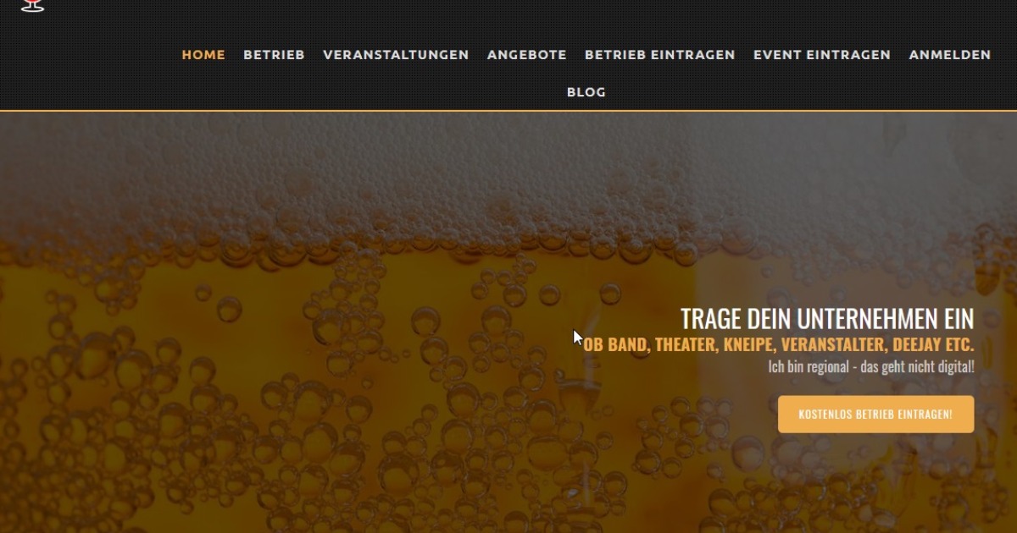The height and width of the screenshot is (533, 1017).
Task: Click the 'Ich bin regional' tagline text
Action: point(871,367)
